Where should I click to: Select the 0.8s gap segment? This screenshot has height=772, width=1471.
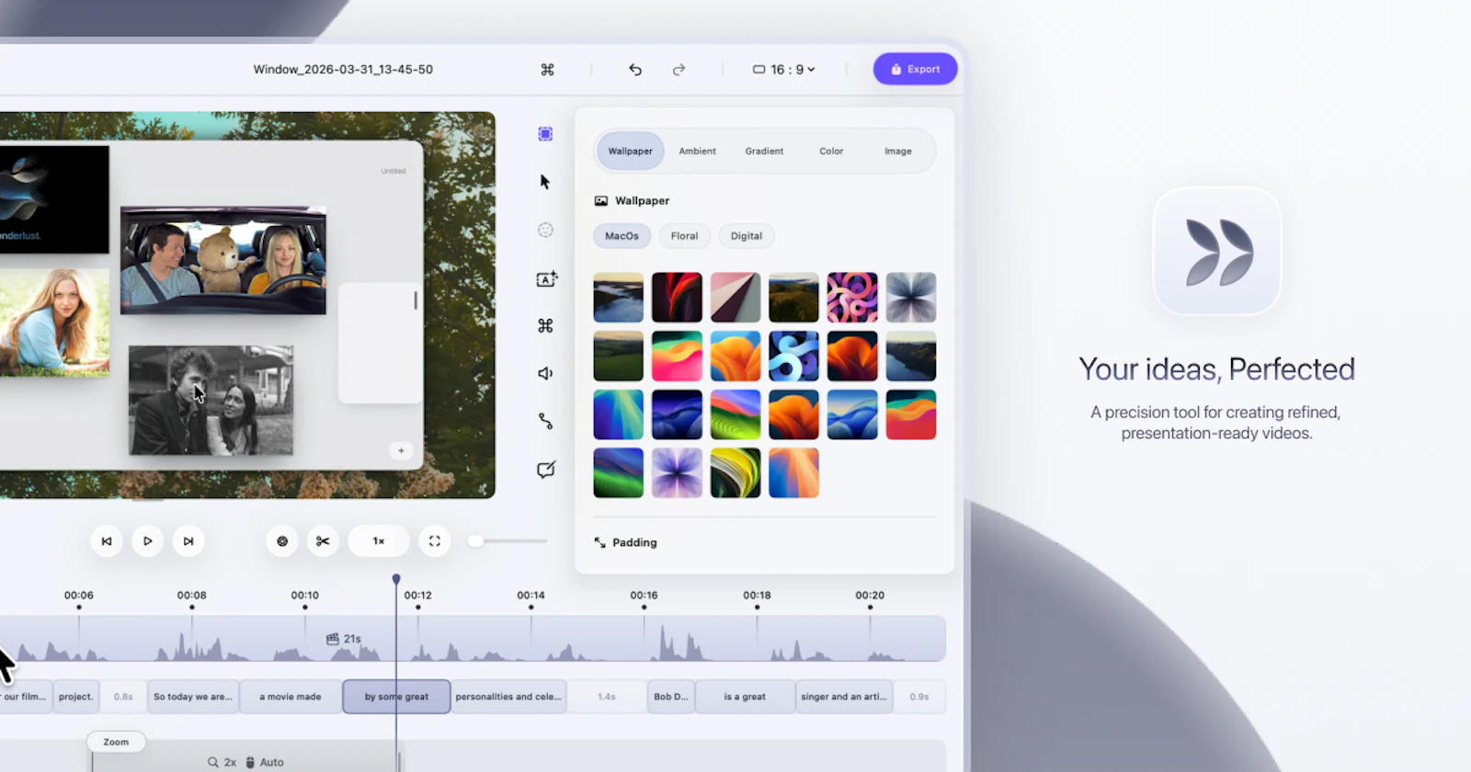[123, 697]
